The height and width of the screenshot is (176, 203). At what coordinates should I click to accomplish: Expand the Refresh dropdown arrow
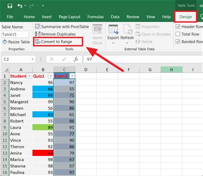(x=127, y=43)
